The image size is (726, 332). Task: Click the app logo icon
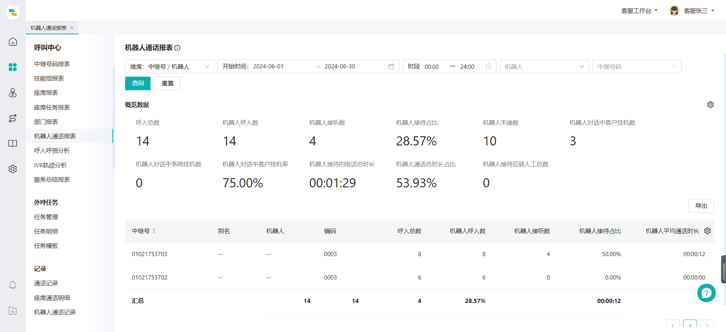pos(13,12)
